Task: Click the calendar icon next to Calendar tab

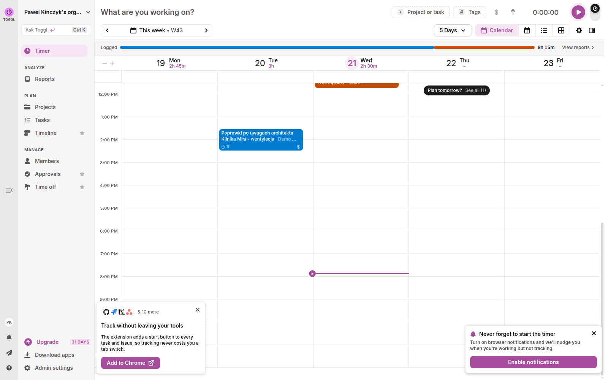Action: 527,30
